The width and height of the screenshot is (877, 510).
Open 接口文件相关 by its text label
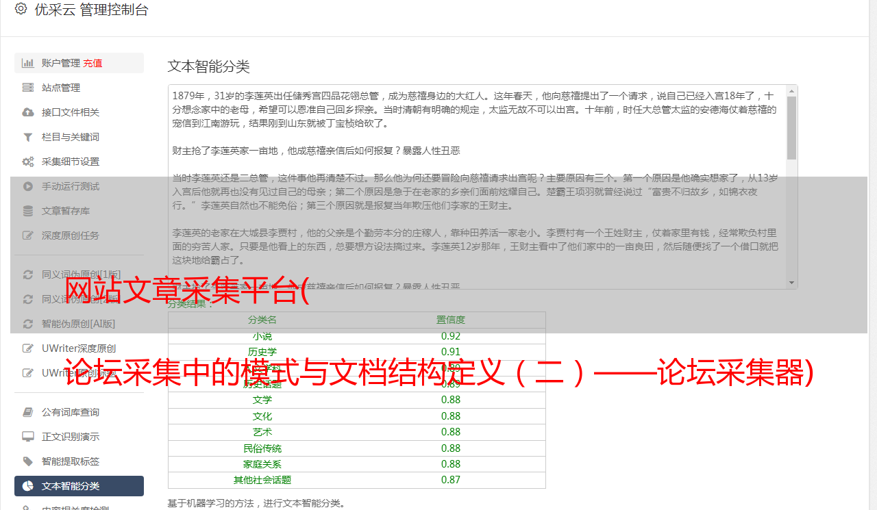tap(71, 112)
